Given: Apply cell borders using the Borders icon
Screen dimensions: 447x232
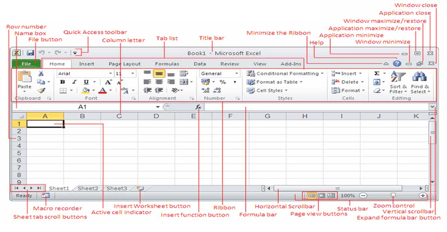Looking at the screenshot, I should (x=63, y=91).
